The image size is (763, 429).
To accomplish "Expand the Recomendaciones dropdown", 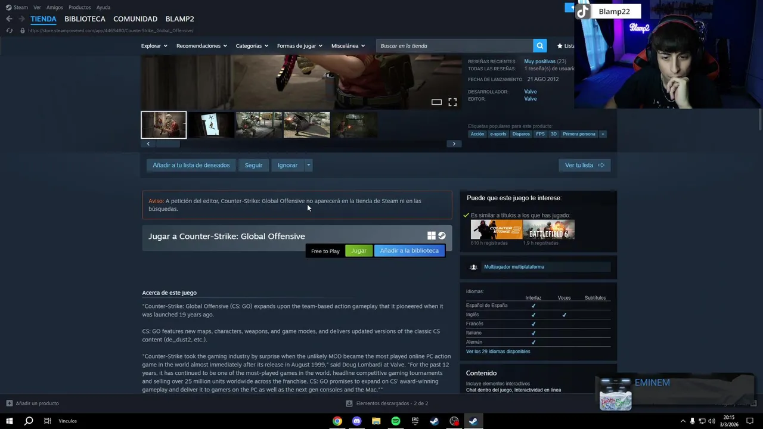I will click(x=201, y=46).
